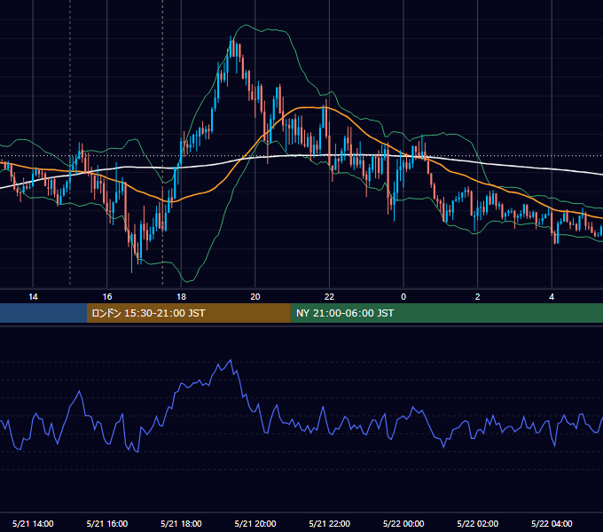Click the blue session band before London
This screenshot has height=532, width=603.
click(43, 313)
